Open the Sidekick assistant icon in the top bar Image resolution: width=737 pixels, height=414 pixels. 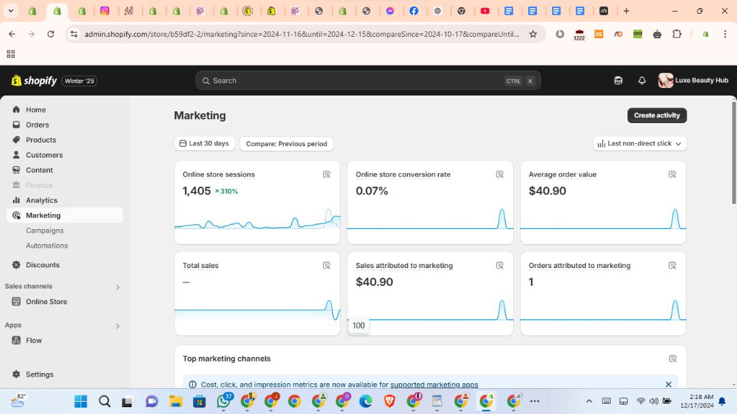tap(618, 80)
